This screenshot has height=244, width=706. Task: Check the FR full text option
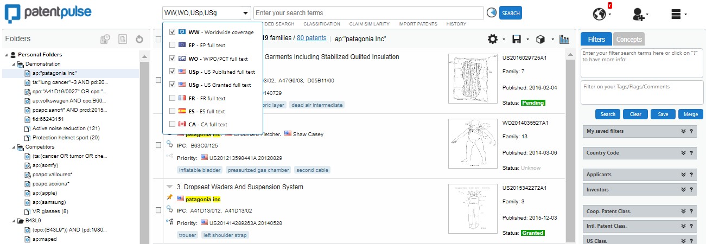coord(173,98)
